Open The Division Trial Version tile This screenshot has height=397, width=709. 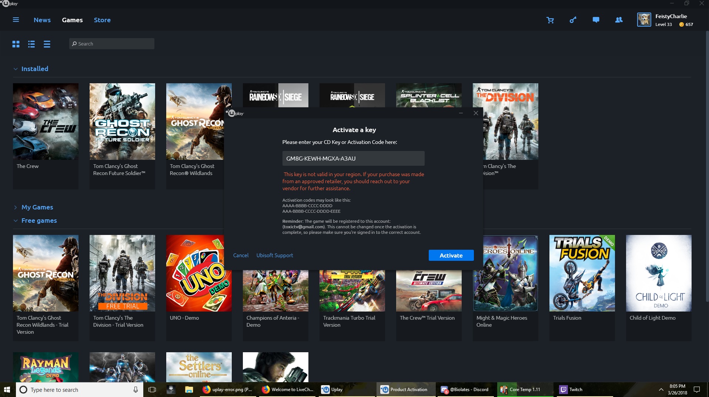point(122,288)
